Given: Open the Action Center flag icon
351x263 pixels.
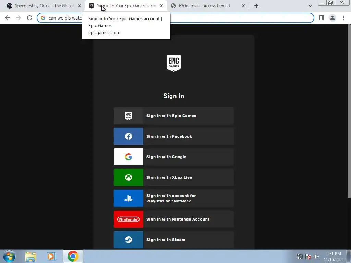Looking at the screenshot, I should click(308, 256).
